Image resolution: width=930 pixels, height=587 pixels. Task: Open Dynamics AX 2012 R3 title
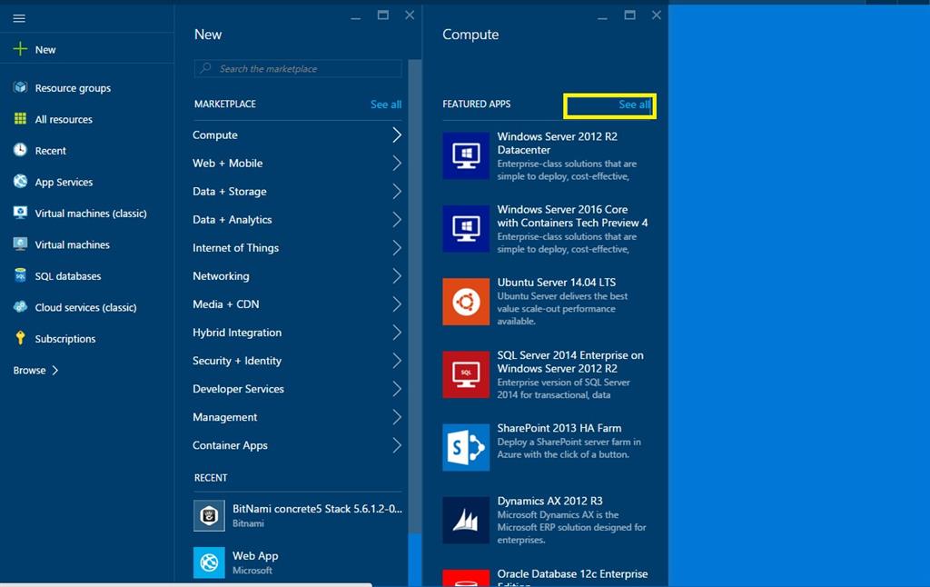coord(549,501)
